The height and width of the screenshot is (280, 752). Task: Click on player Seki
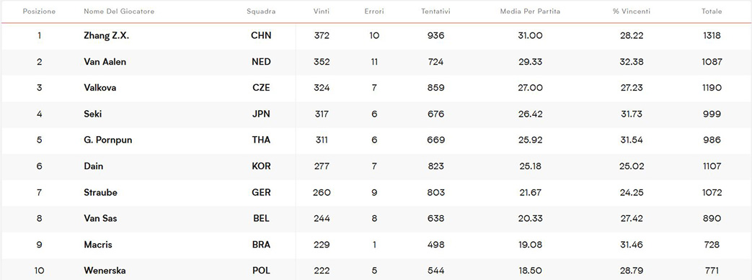coord(92,114)
